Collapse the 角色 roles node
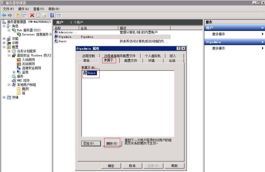The width and height of the screenshot is (265, 172). (4, 26)
